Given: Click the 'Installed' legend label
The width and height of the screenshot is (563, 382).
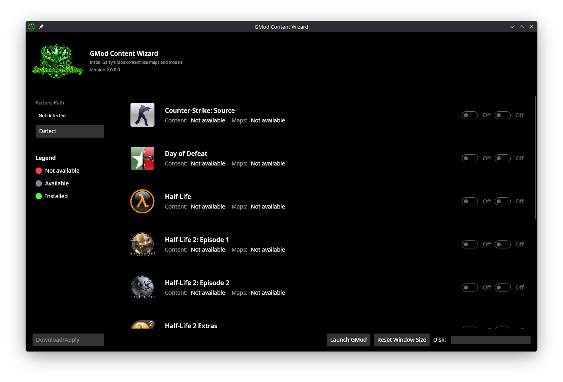Looking at the screenshot, I should 56,196.
